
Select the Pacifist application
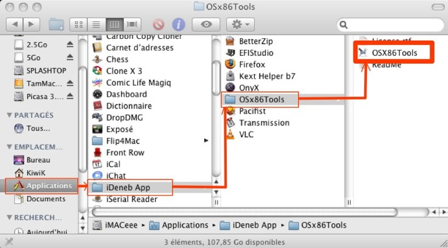point(245,111)
